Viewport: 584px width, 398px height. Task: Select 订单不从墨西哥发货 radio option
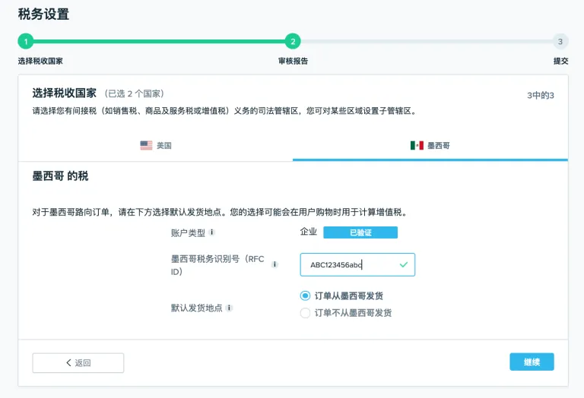click(305, 313)
